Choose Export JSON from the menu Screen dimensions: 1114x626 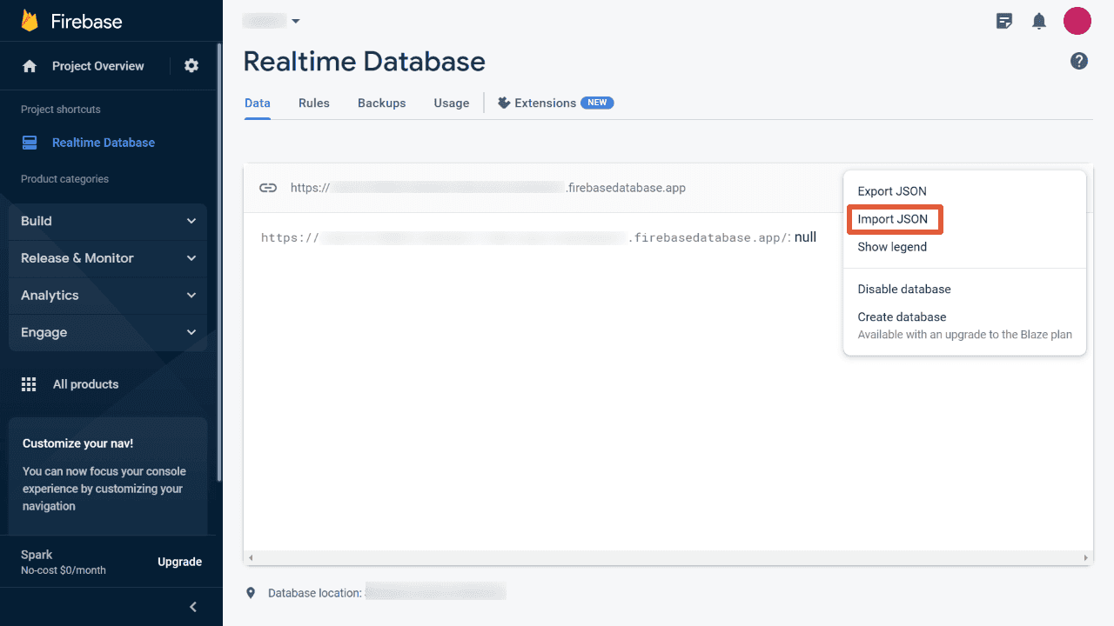(x=890, y=190)
